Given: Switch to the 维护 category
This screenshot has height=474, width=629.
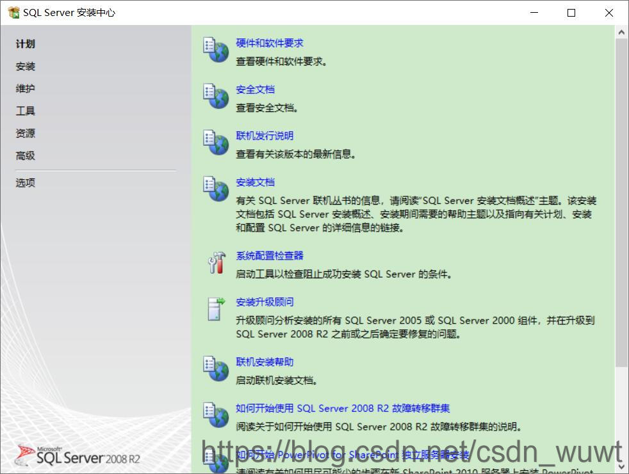Looking at the screenshot, I should click(25, 88).
